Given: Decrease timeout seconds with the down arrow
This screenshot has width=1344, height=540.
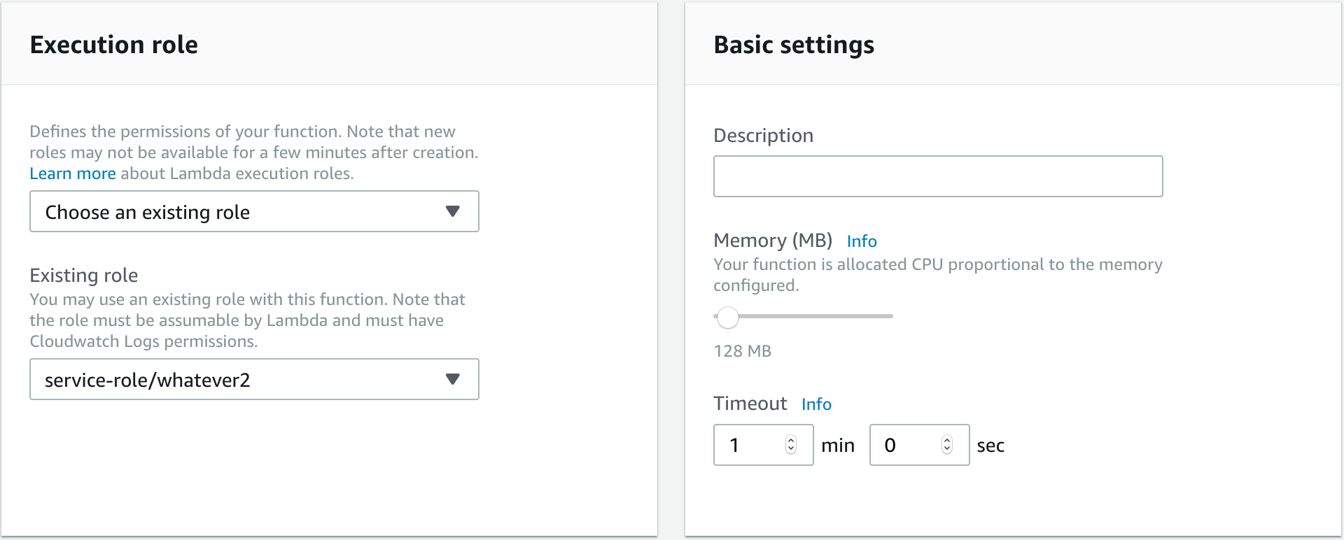Looking at the screenshot, I should [947, 450].
